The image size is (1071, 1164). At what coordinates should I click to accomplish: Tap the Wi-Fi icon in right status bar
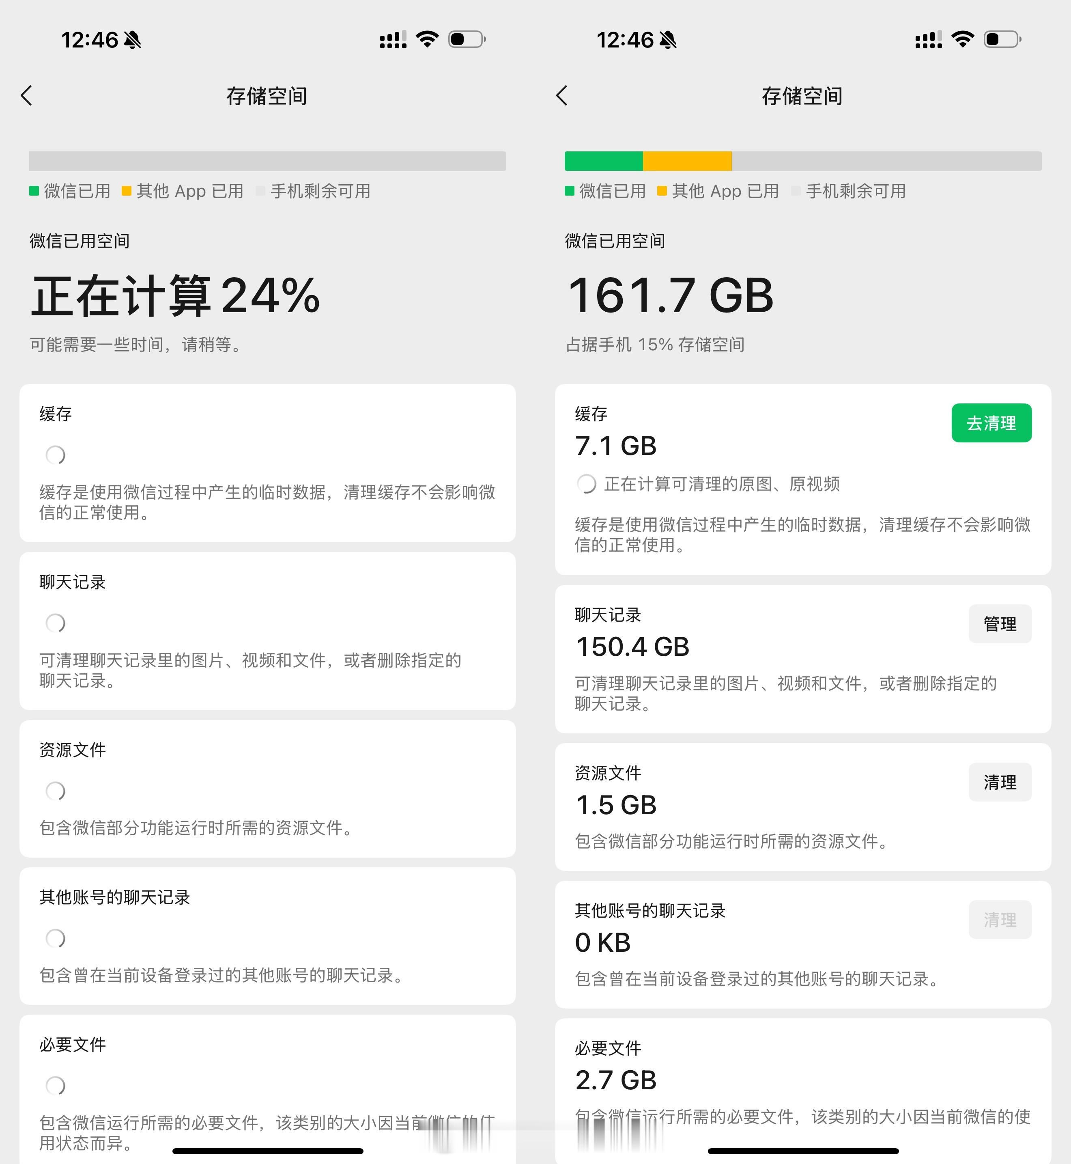963,39
